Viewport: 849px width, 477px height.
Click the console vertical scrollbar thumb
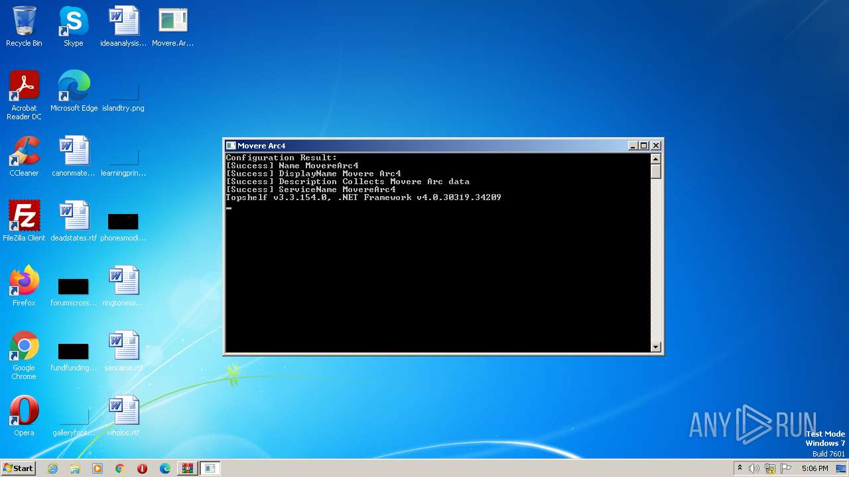(x=656, y=172)
